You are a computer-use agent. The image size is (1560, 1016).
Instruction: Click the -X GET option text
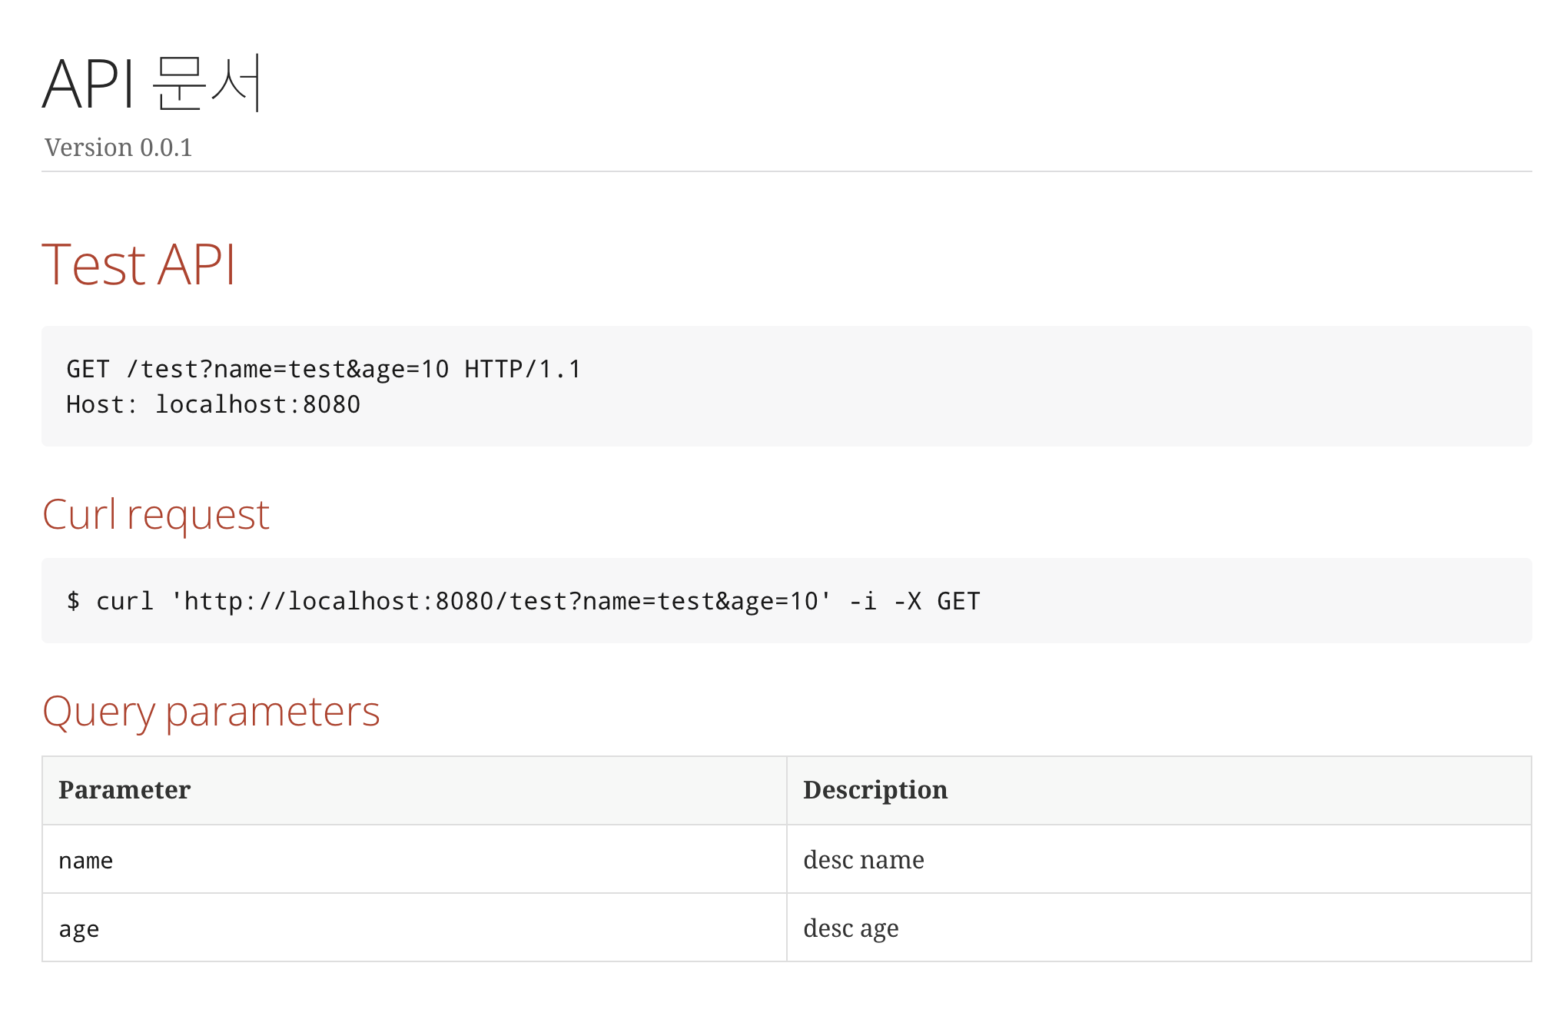[937, 601]
